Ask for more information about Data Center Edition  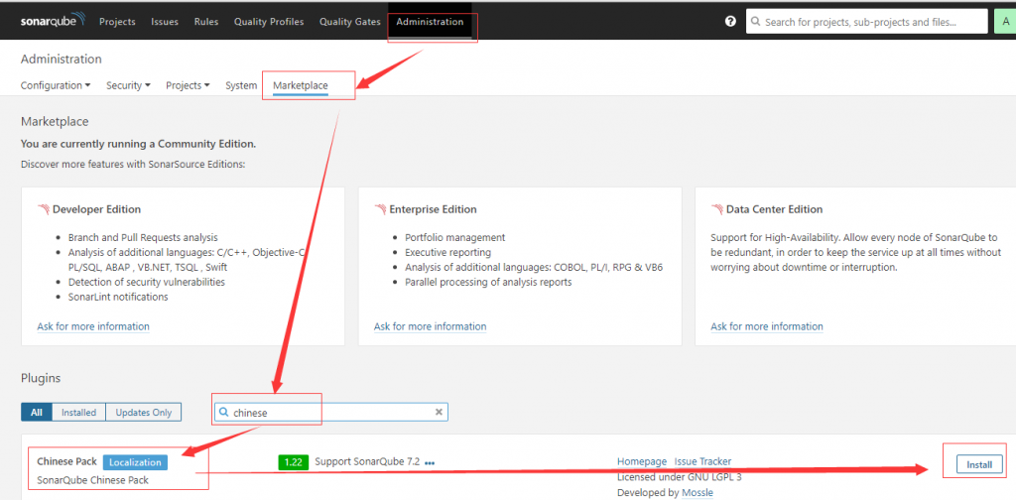(x=767, y=326)
